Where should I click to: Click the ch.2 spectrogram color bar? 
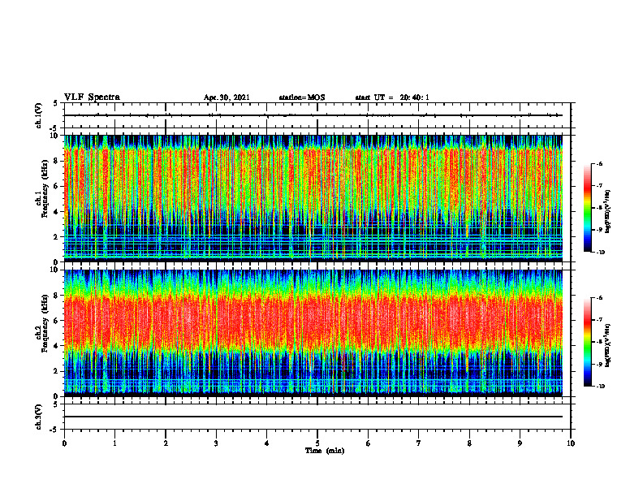[587, 342]
